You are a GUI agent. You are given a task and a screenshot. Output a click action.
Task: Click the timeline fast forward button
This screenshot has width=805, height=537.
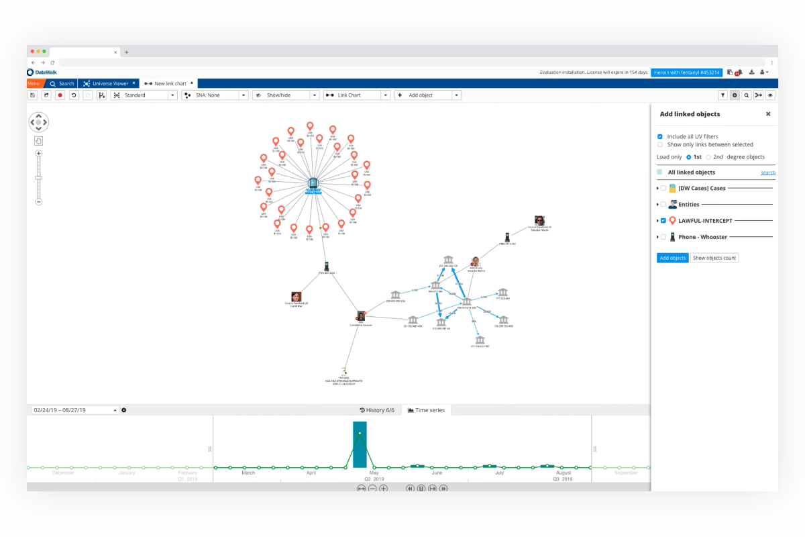(x=443, y=488)
